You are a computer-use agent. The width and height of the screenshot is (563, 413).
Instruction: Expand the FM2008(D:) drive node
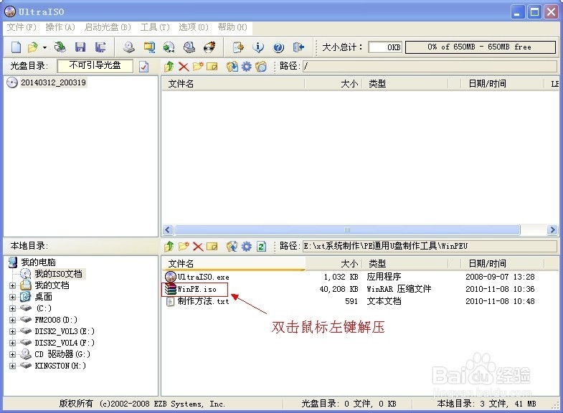[13, 320]
